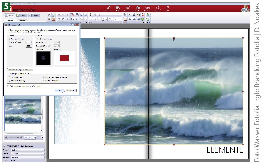Open the Hilfe question mark icon
Viewport: 262px width, 165px height.
click(x=168, y=9)
